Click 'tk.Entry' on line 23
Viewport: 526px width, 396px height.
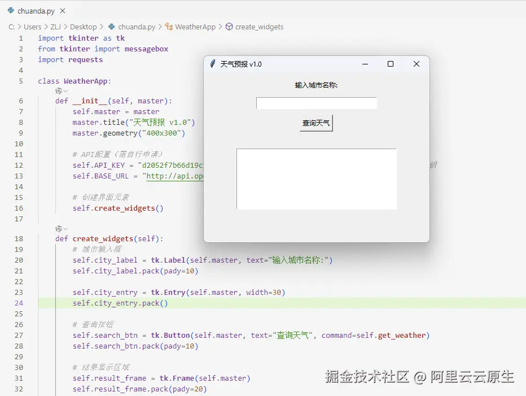(x=168, y=293)
